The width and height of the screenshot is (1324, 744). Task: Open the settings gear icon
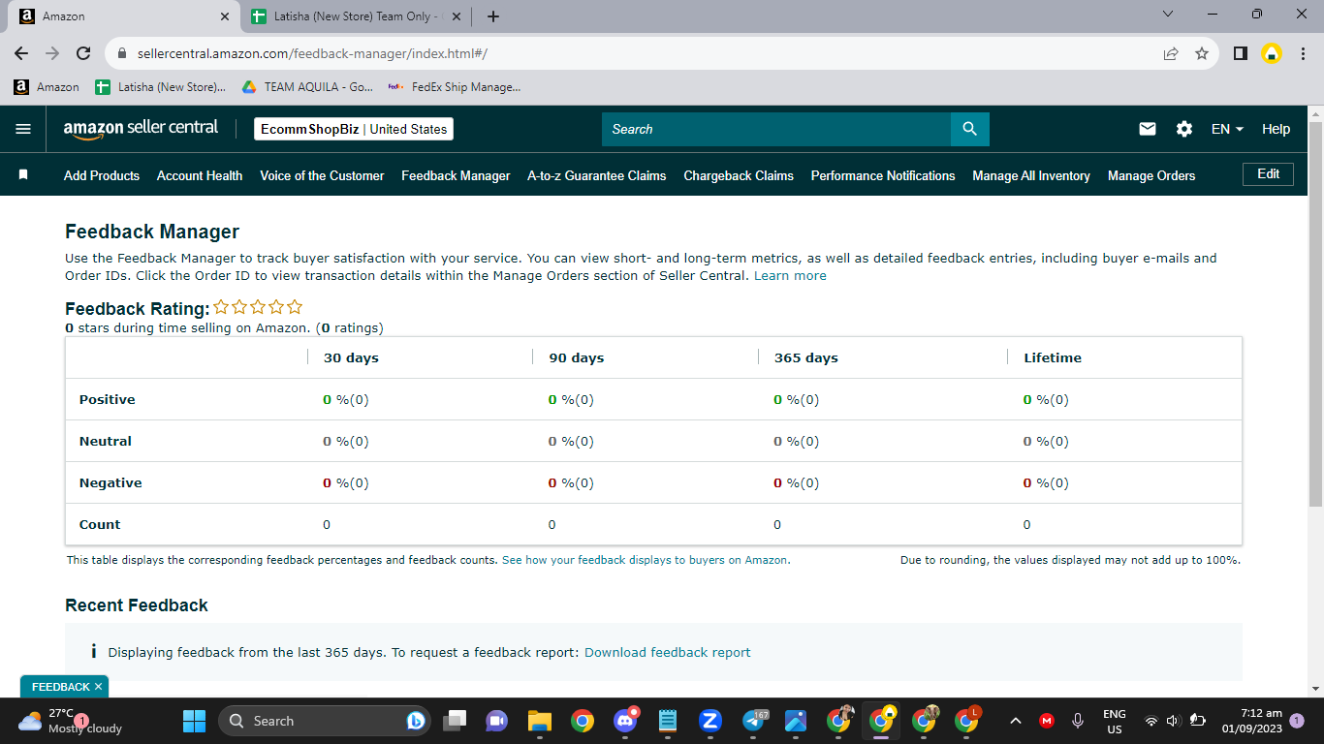pyautogui.click(x=1184, y=129)
